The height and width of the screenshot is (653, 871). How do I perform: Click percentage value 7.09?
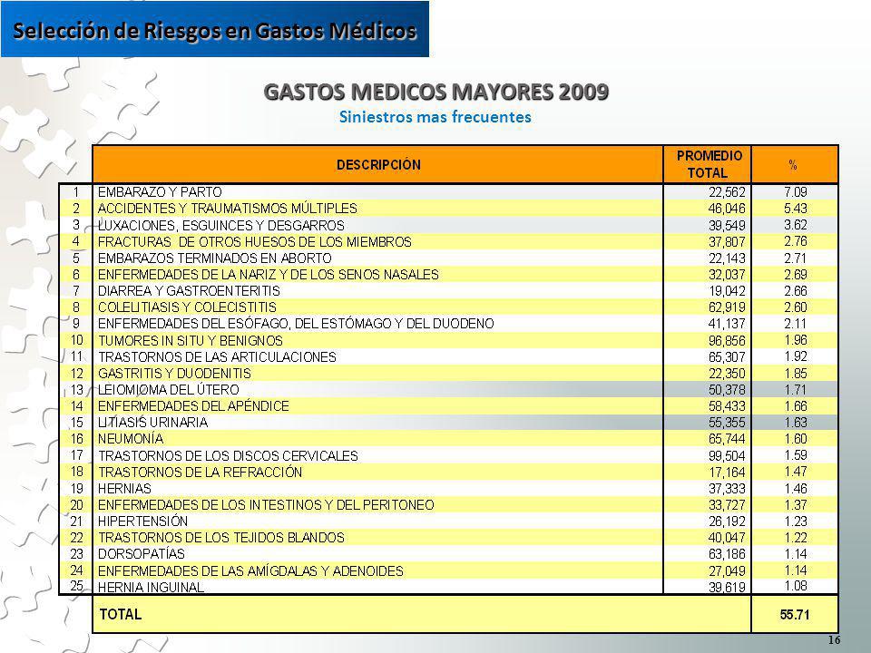[796, 192]
